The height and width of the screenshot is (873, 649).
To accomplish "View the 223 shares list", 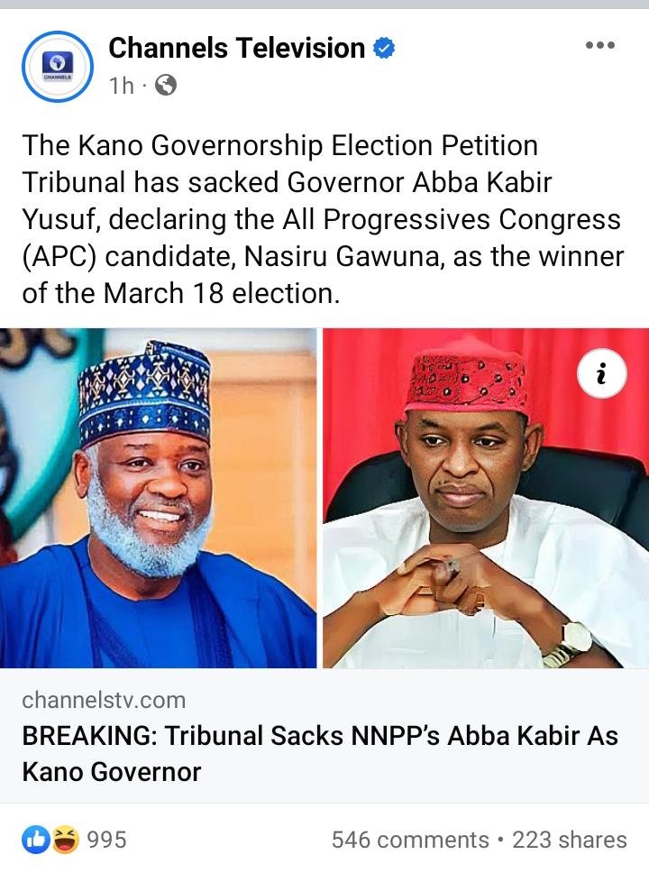I will pos(570,840).
